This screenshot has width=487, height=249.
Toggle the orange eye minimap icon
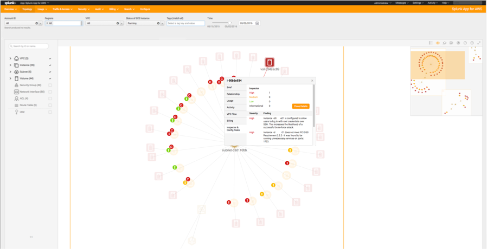click(438, 43)
